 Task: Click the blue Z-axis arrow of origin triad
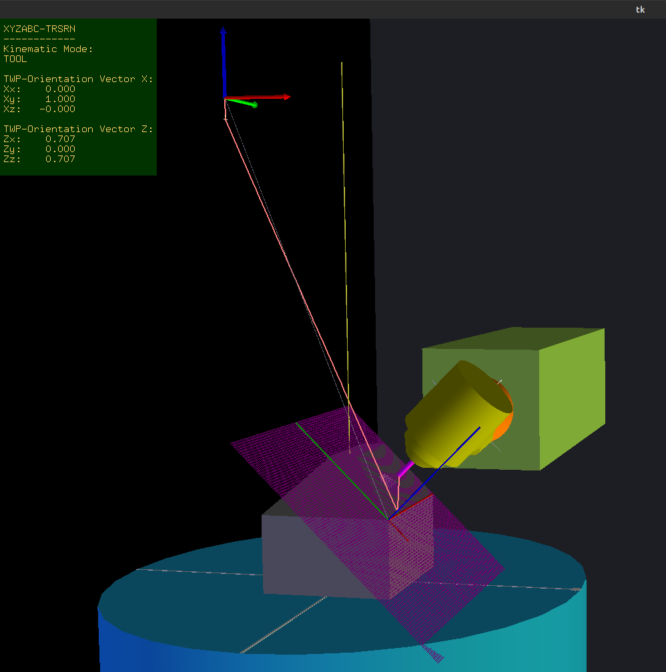tap(224, 62)
